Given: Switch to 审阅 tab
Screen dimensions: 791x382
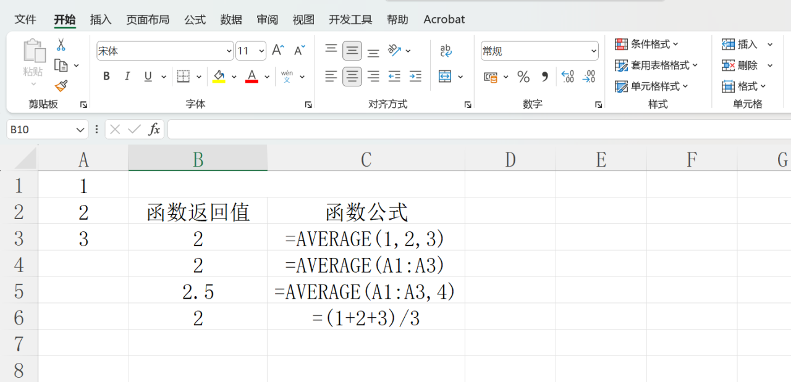Looking at the screenshot, I should pos(268,20).
